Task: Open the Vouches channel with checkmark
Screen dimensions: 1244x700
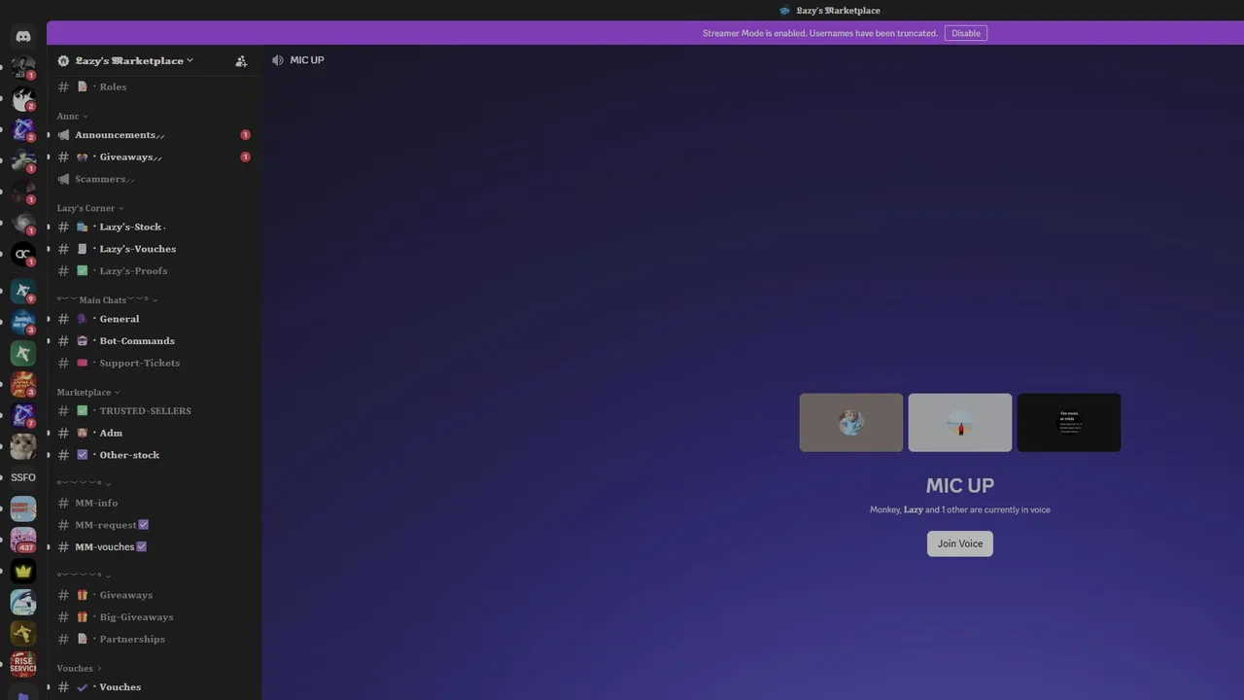Action: point(155,686)
